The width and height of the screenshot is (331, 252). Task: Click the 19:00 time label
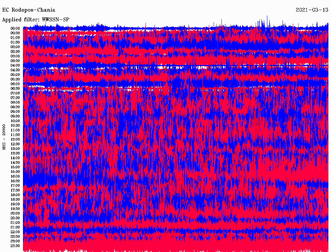(x=15, y=204)
